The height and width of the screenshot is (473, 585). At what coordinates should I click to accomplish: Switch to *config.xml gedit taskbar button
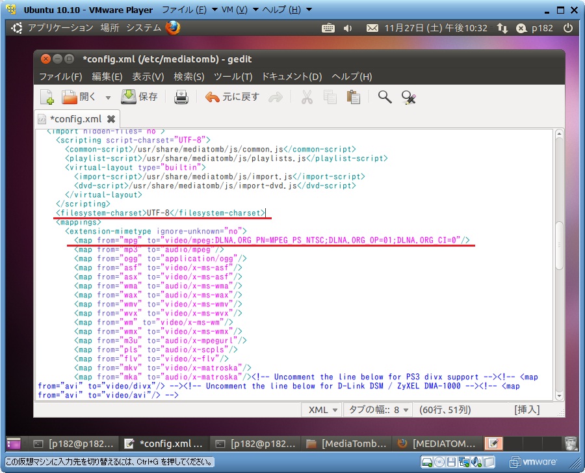point(164,444)
